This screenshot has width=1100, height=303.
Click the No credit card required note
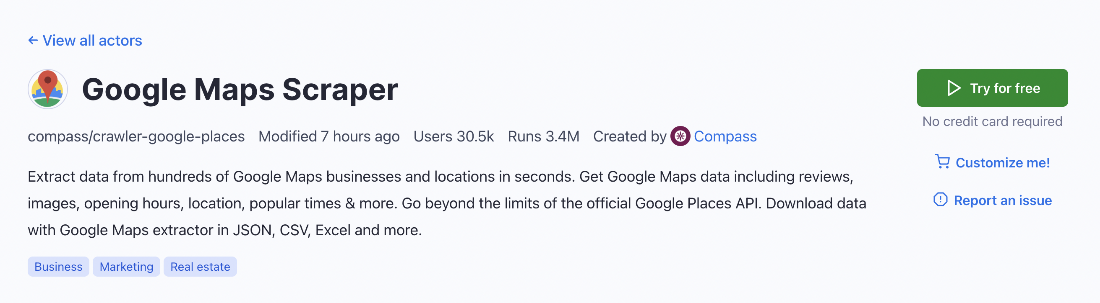pos(992,121)
